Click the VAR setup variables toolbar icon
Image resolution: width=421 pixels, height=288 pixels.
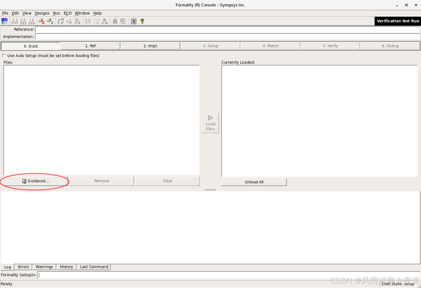pos(4,21)
